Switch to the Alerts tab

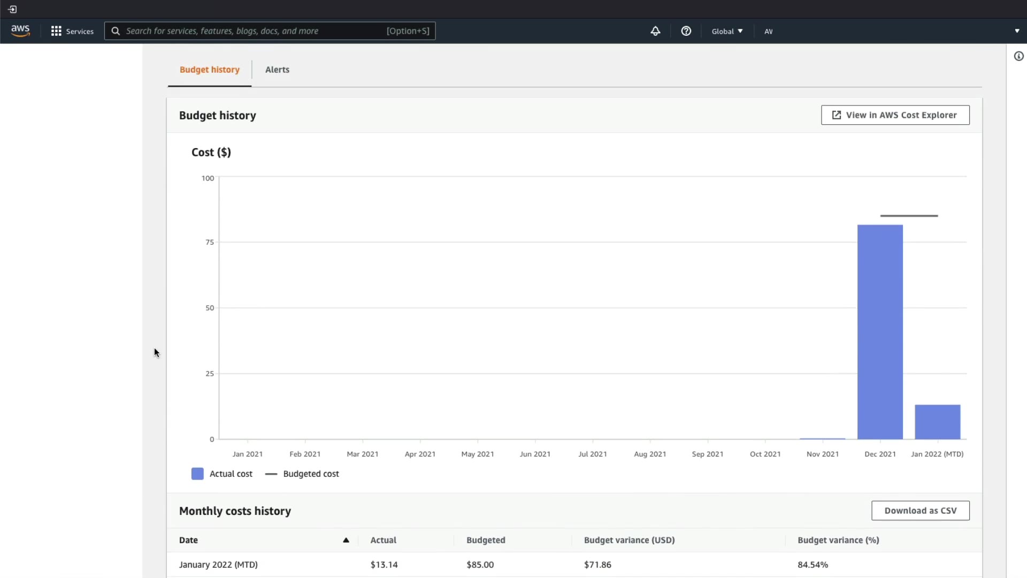pos(277,70)
